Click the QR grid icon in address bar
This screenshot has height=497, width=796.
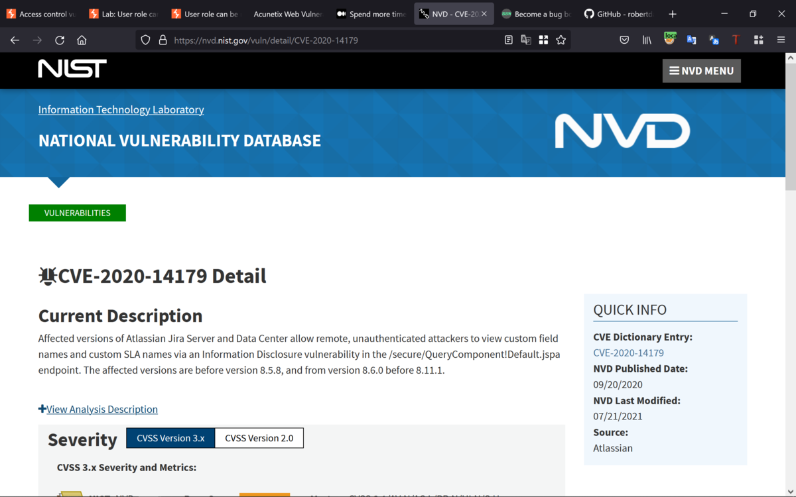543,40
